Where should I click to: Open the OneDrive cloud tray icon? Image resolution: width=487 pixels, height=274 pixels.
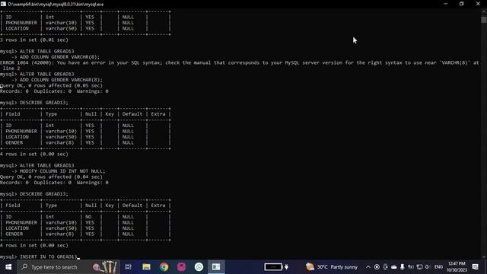pos(394,267)
